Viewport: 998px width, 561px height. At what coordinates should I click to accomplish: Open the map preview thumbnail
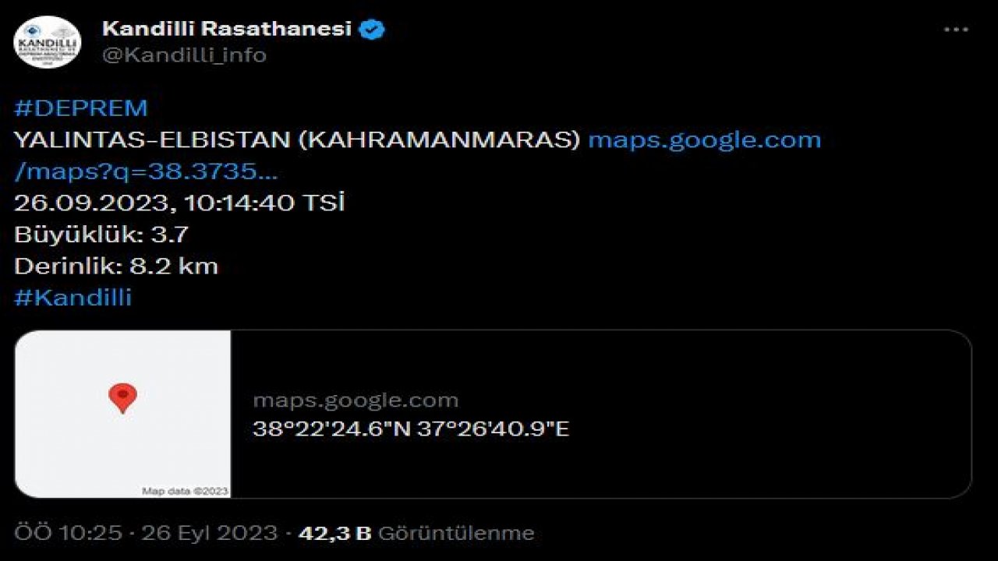coord(123,414)
